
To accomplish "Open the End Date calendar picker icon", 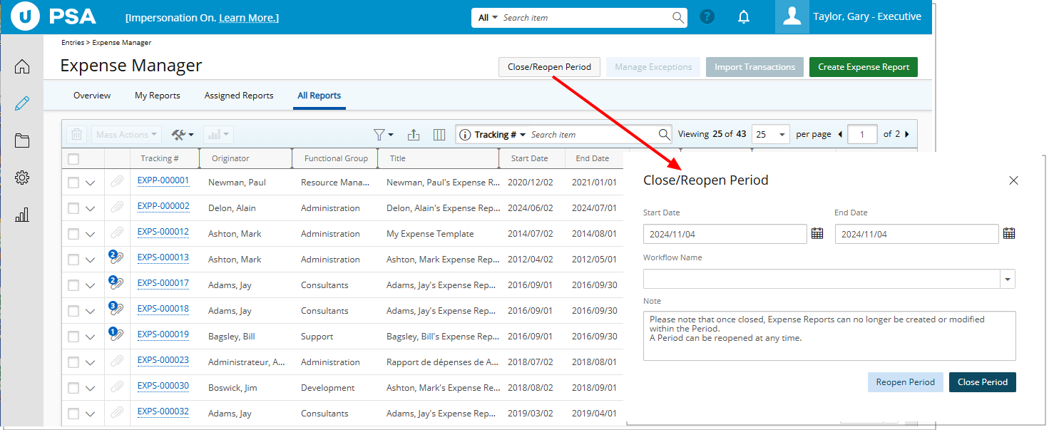I will point(1009,233).
